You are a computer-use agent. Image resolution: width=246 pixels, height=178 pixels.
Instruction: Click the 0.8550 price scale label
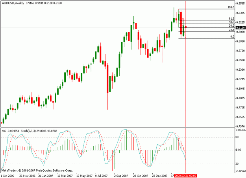(x=241, y=60)
